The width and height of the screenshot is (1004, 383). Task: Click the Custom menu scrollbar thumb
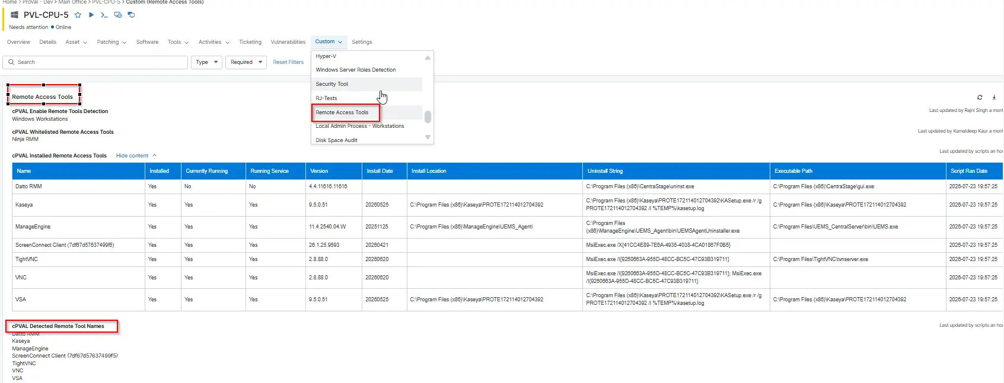tap(428, 117)
